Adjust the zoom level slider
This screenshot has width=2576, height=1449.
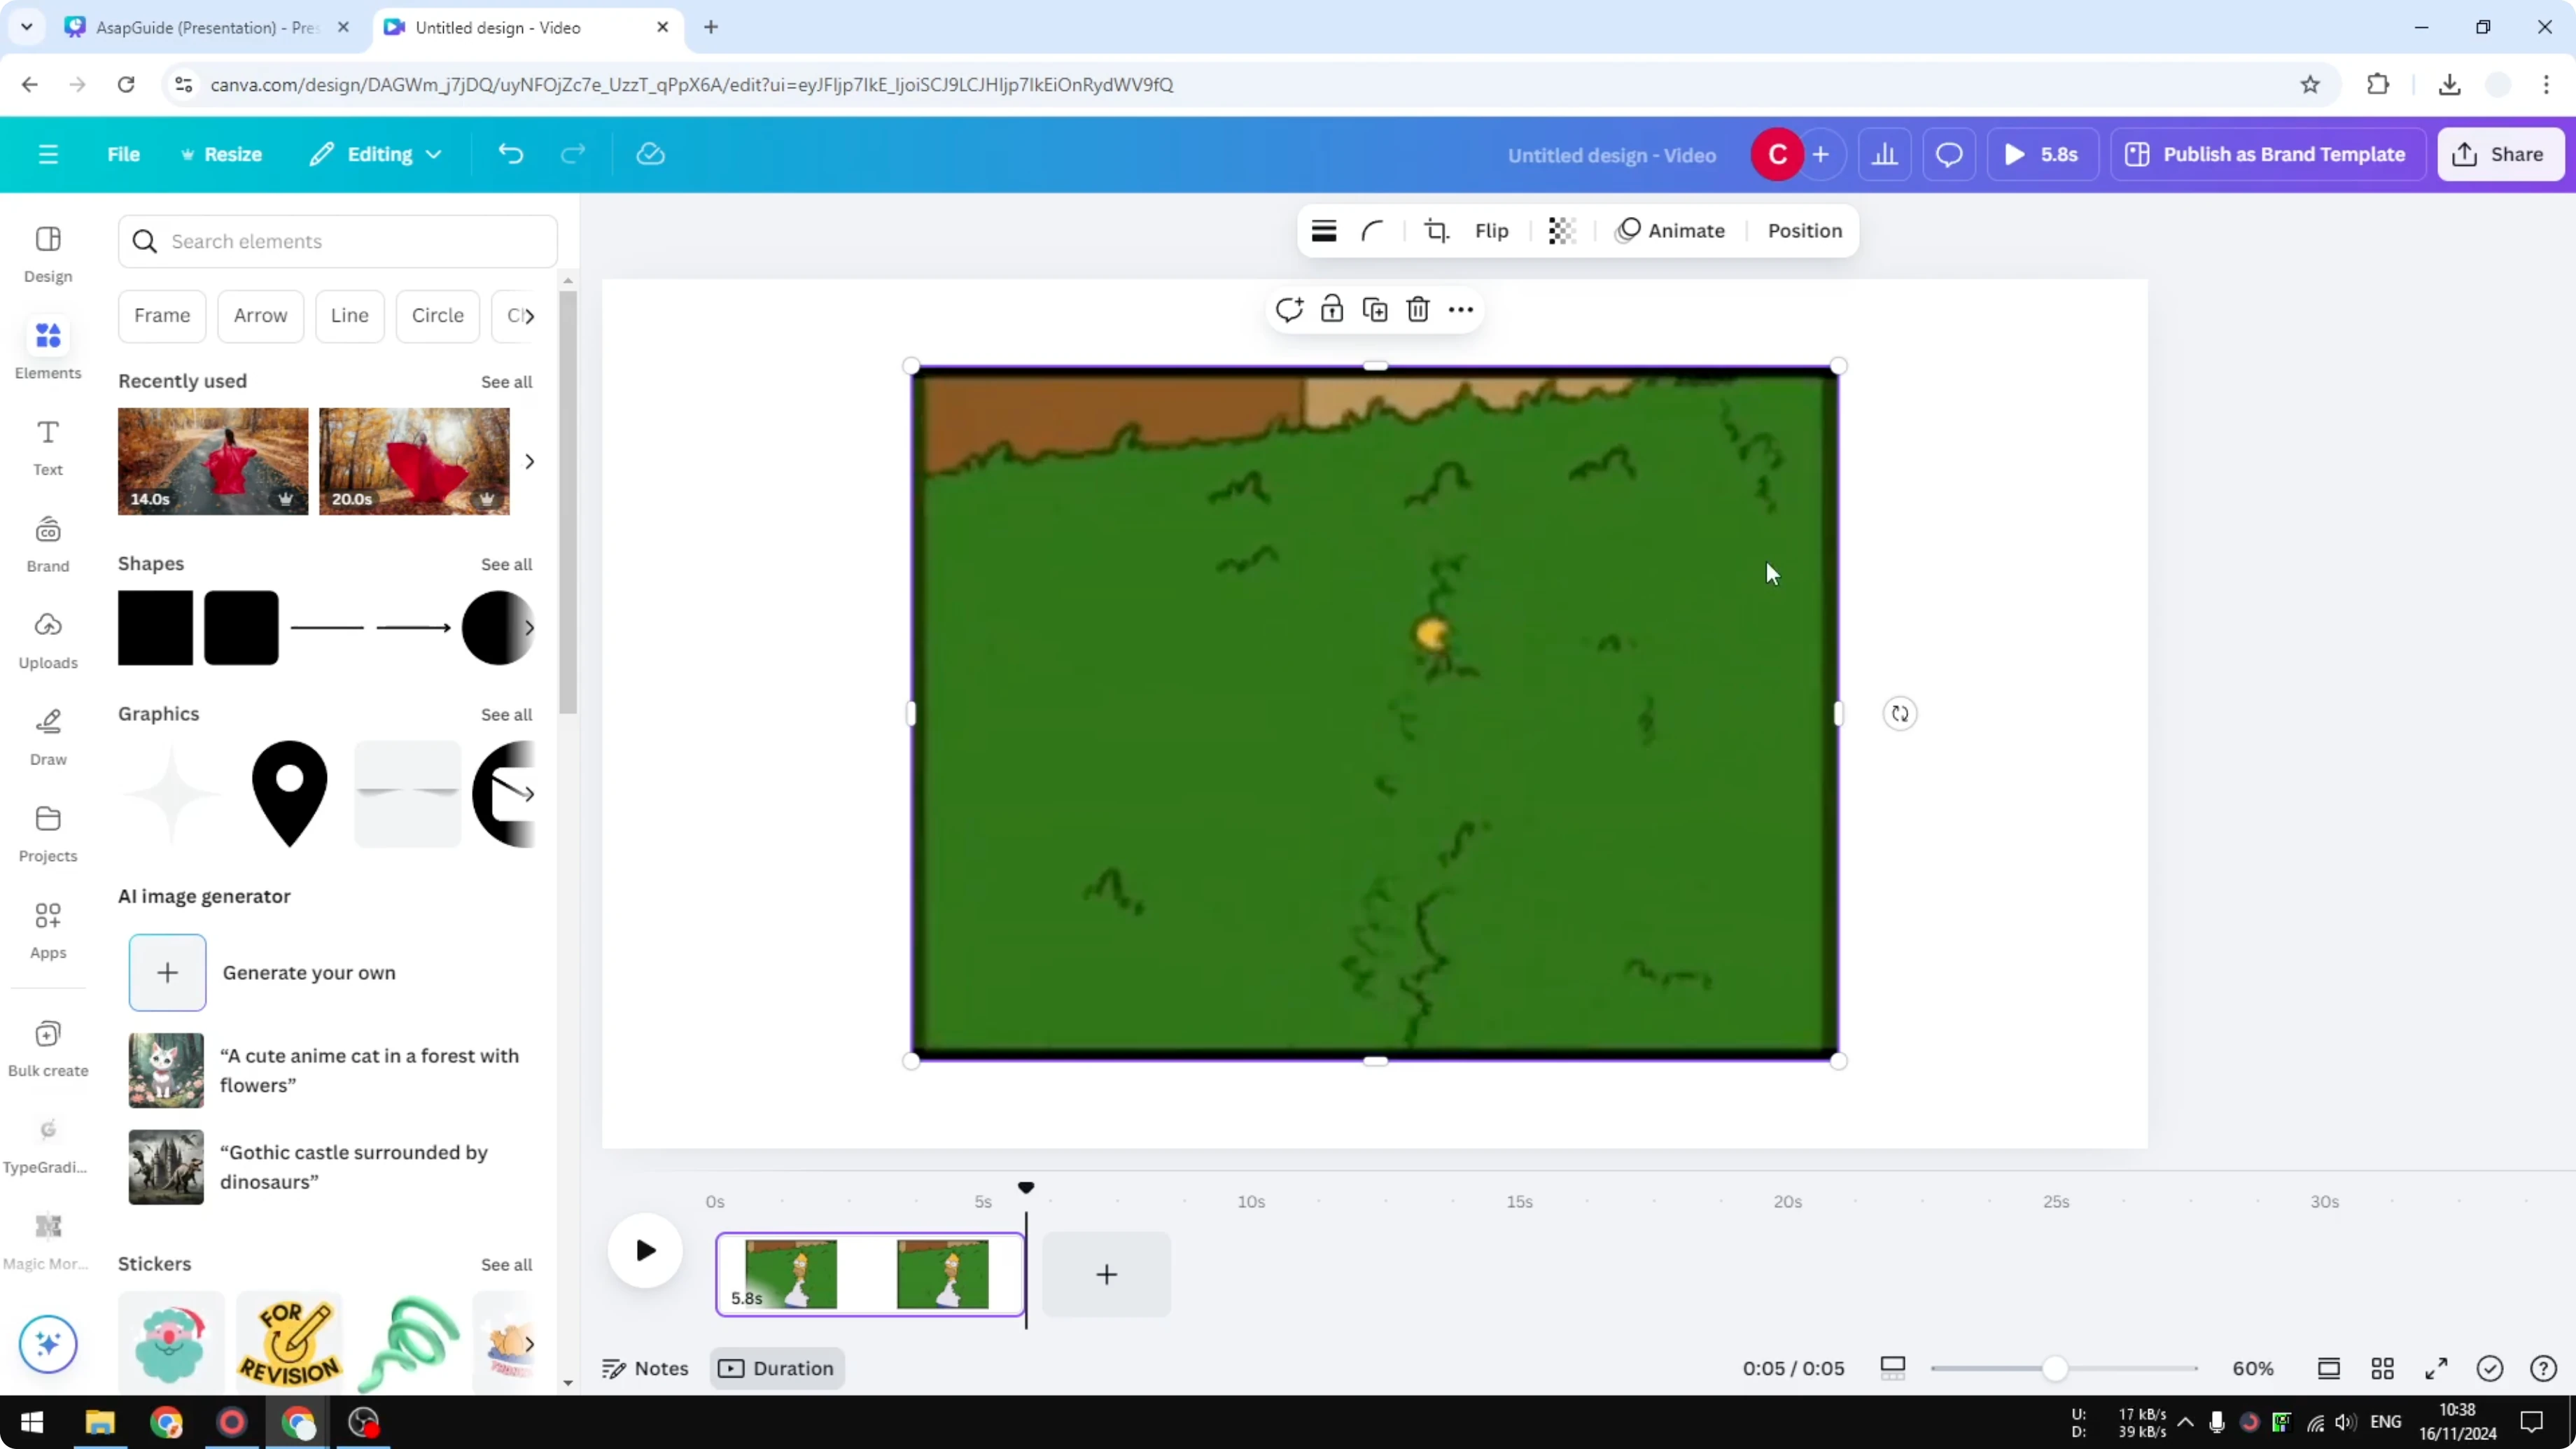tap(2054, 1368)
